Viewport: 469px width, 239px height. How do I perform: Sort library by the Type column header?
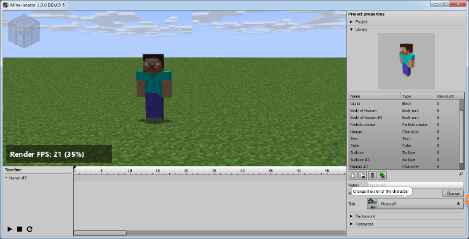click(417, 96)
